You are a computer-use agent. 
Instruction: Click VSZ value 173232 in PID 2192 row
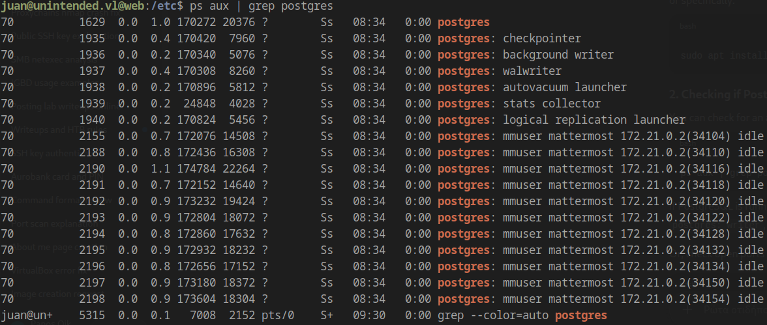[196, 201]
